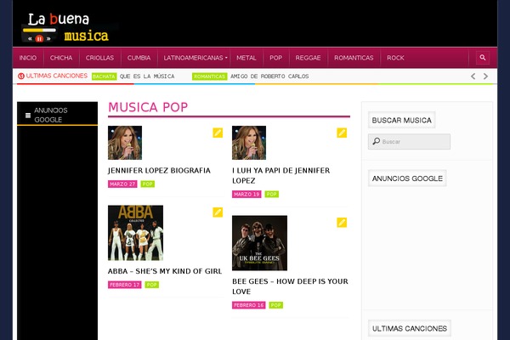
Task: Click the Marzo 19 date tag
Action: [246, 195]
